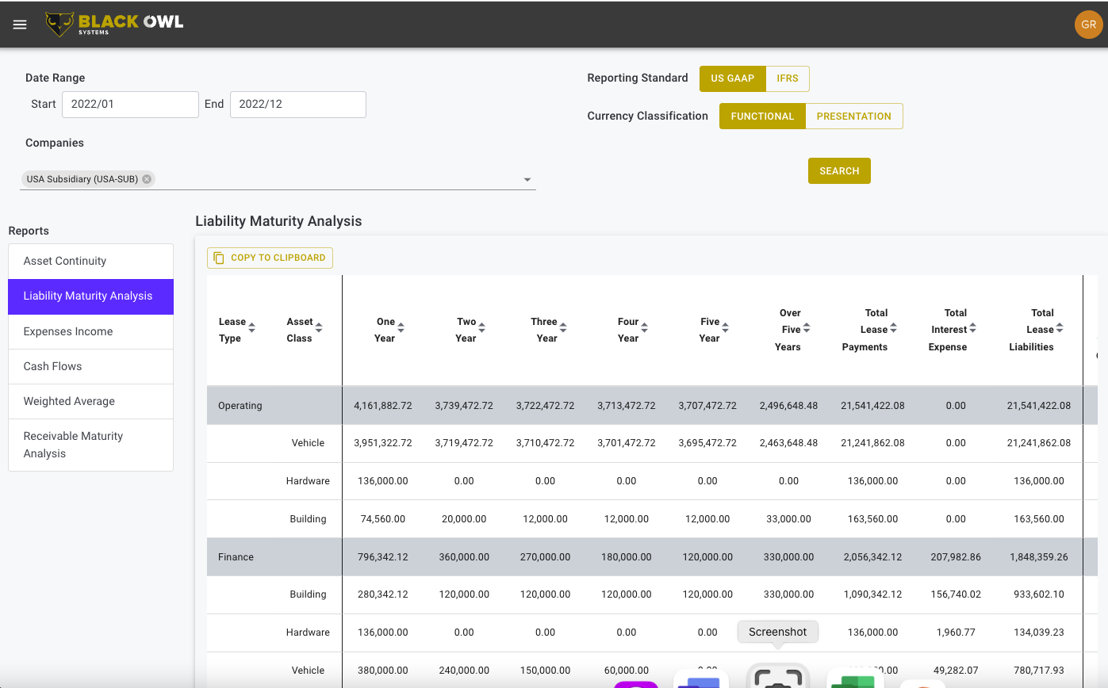The height and width of the screenshot is (688, 1108).
Task: Select Receivable Maturity Analysis report
Action: (90, 445)
